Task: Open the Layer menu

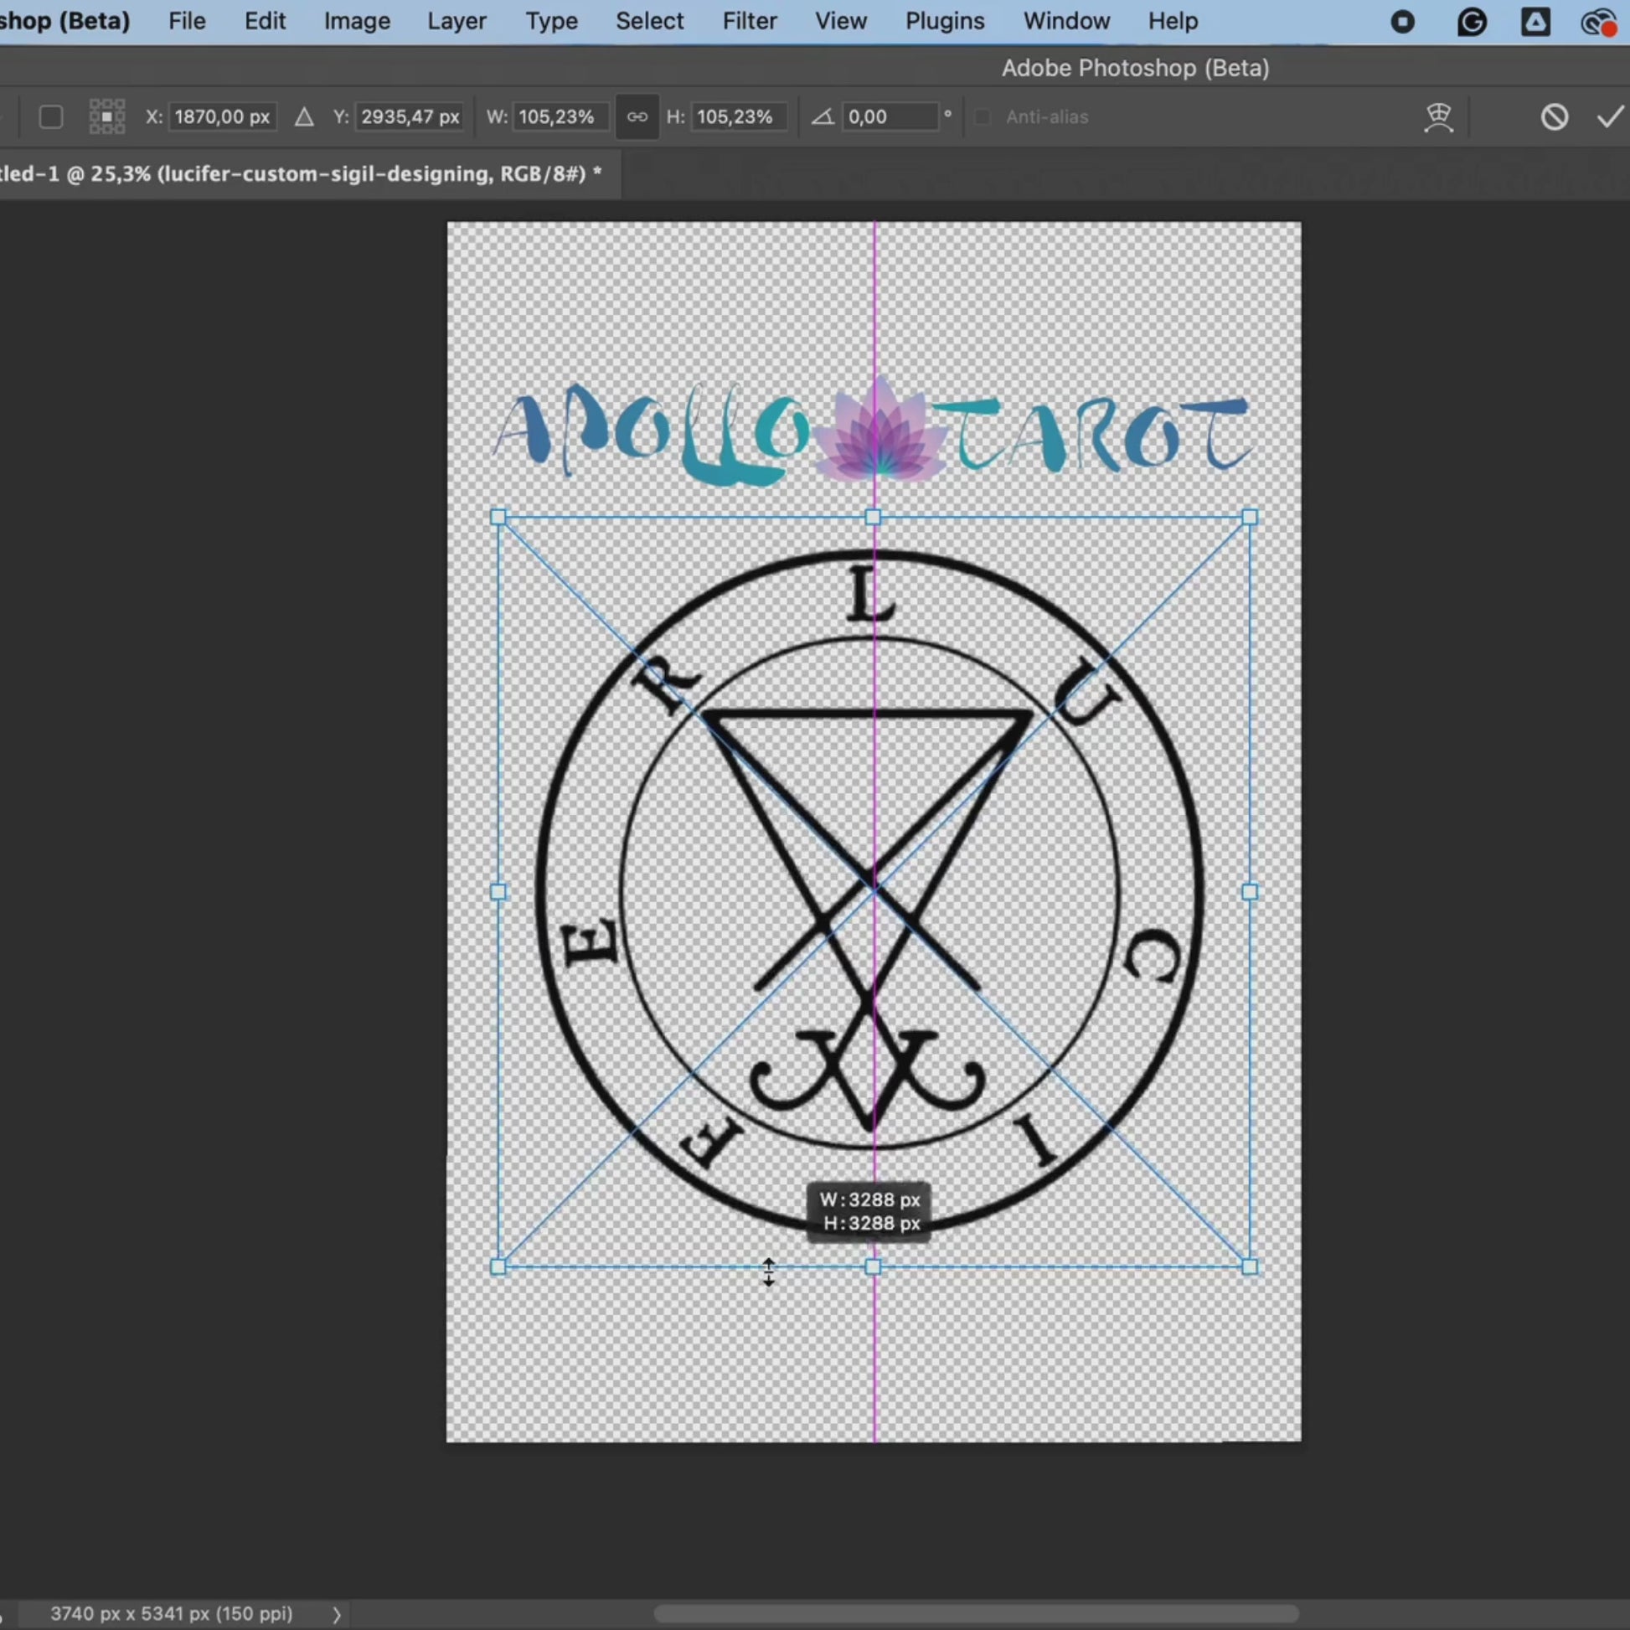Action: click(457, 21)
